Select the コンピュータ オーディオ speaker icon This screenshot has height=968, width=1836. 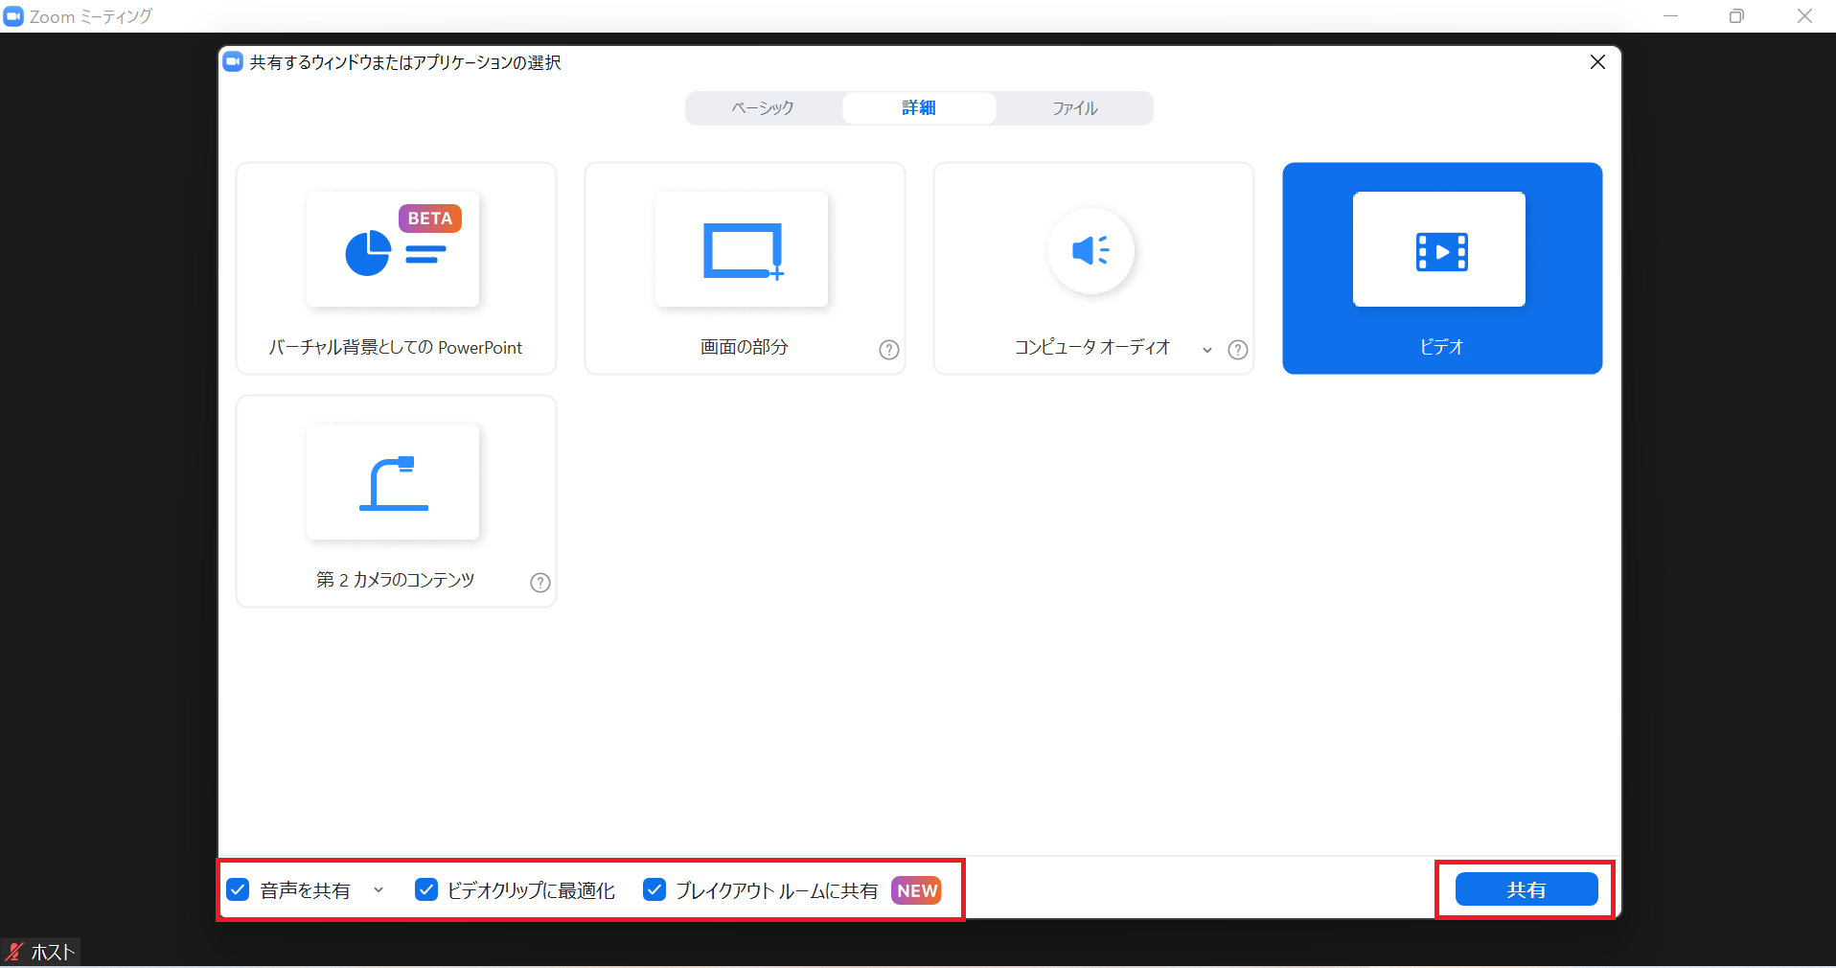[1090, 251]
